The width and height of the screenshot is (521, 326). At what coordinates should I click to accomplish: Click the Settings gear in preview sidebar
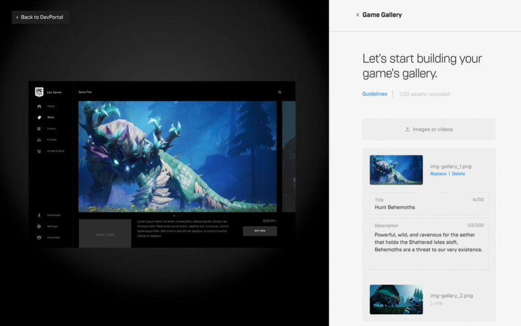coord(39,227)
